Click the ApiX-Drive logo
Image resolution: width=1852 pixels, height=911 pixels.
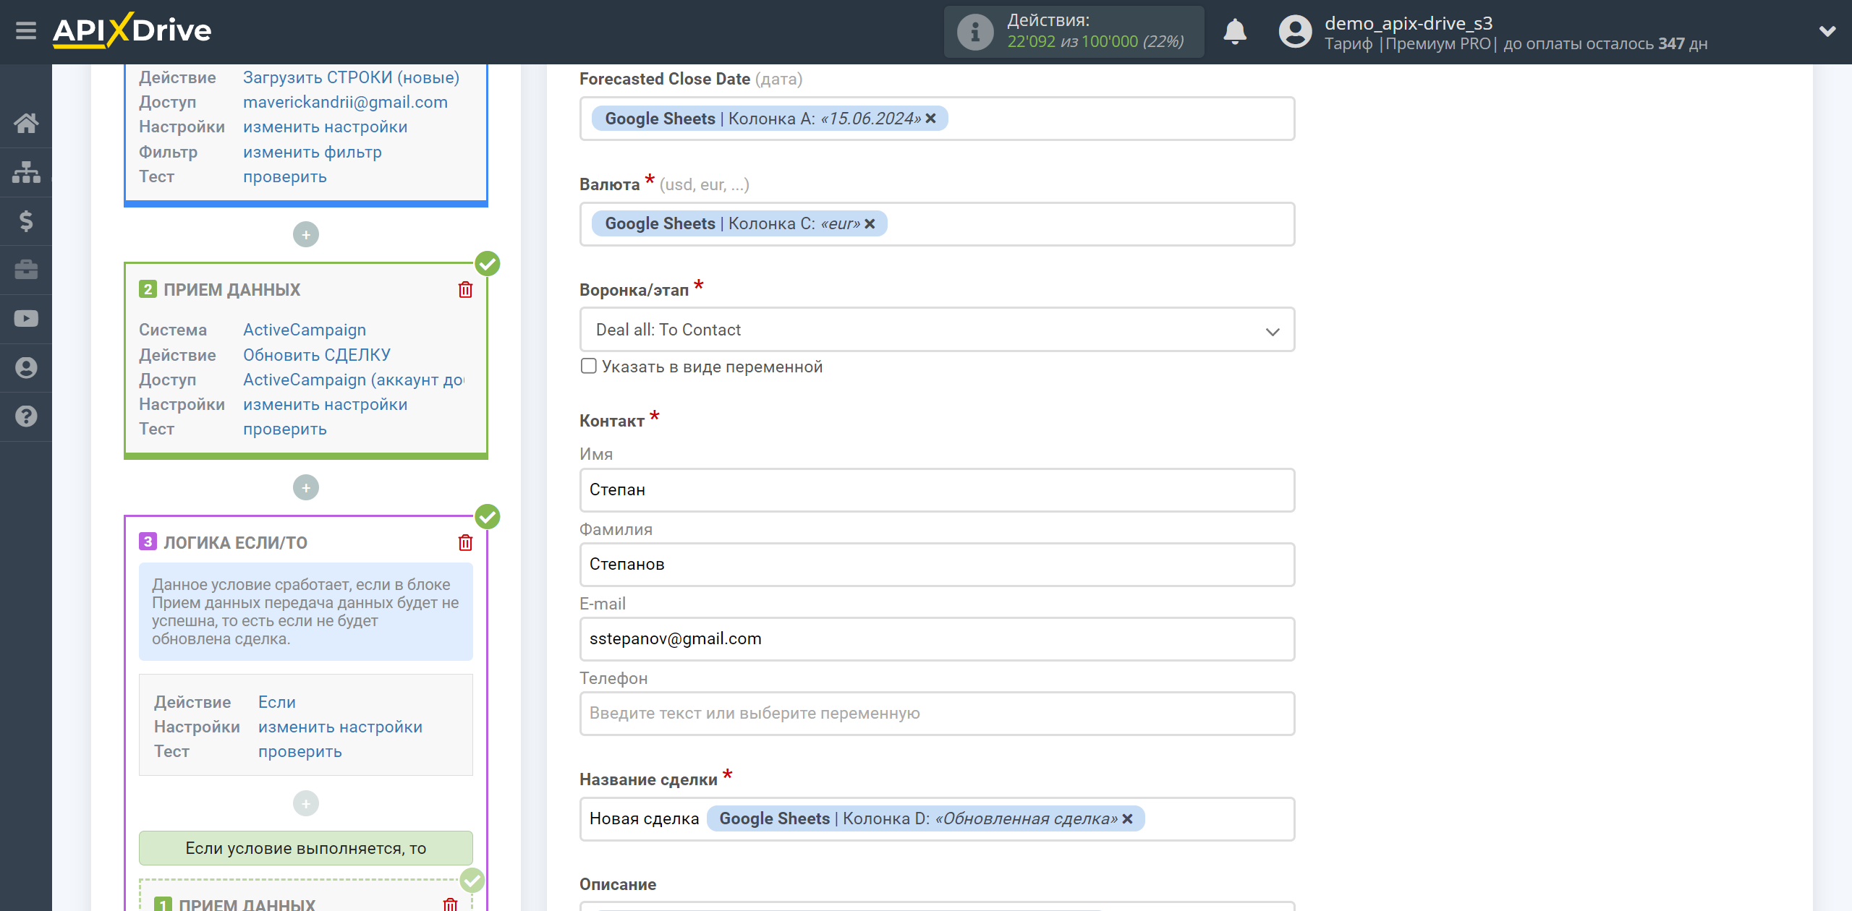pos(132,30)
